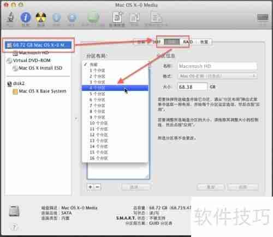The image size is (273, 237).
Task: Choose 10 partitions from layout menu
Action: [x=115, y=123]
